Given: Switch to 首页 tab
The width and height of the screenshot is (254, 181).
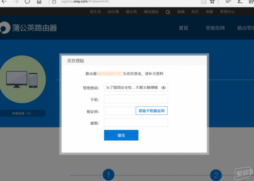Looking at the screenshot, I should click(x=183, y=28).
